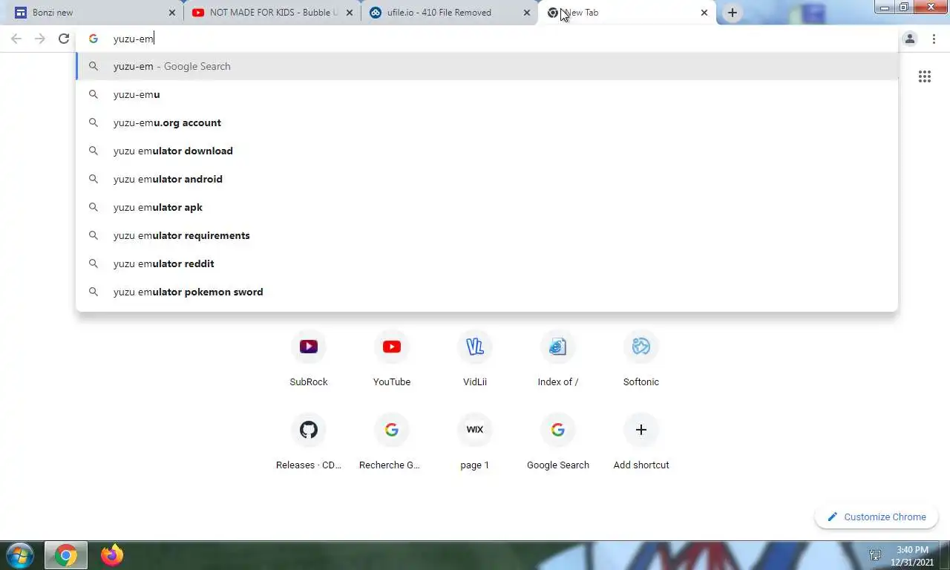Image resolution: width=950 pixels, height=570 pixels.
Task: Open the SubRock shortcut
Action: pos(309,359)
